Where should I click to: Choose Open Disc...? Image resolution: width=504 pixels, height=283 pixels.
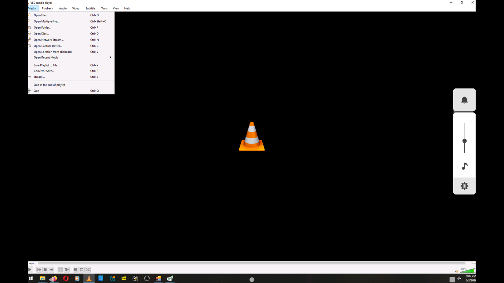click(71, 34)
